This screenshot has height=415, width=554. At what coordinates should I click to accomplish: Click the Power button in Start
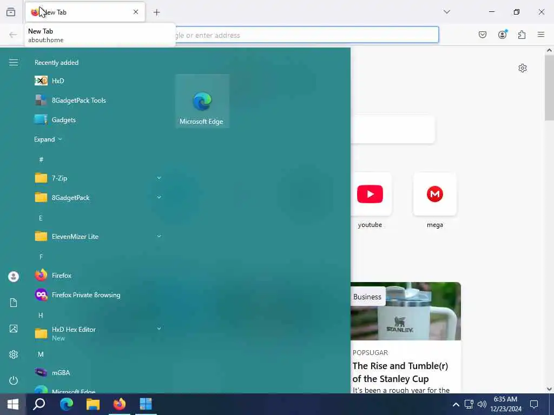[x=14, y=380]
